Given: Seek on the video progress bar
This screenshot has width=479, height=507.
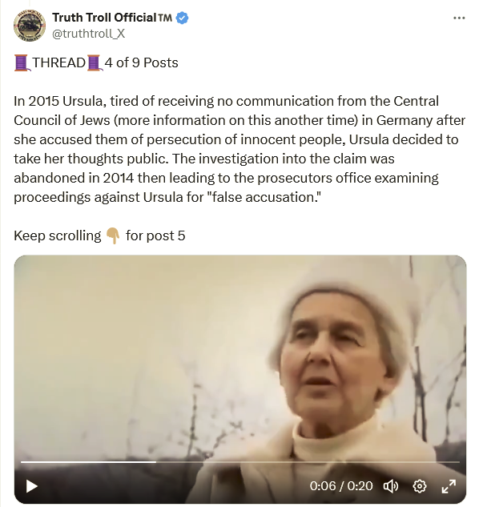Looking at the screenshot, I should tap(240, 462).
